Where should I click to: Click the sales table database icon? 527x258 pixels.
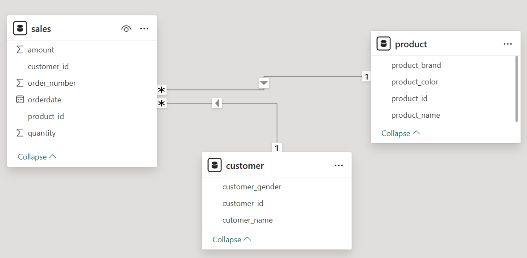point(20,28)
